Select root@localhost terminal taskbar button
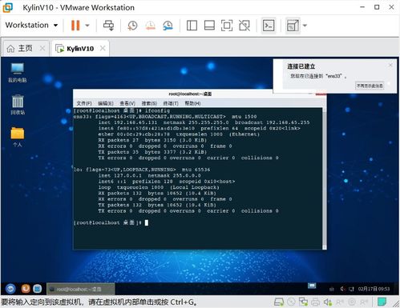 [x=81, y=289]
